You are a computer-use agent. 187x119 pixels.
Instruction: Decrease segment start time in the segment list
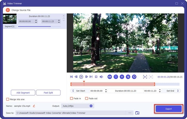pos(36,22)
